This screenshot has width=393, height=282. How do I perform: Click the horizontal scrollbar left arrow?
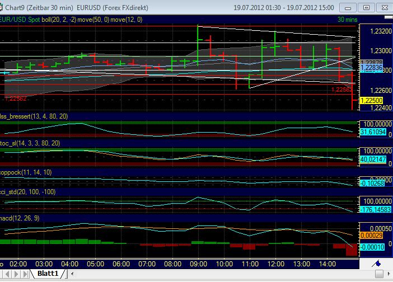tap(72, 274)
